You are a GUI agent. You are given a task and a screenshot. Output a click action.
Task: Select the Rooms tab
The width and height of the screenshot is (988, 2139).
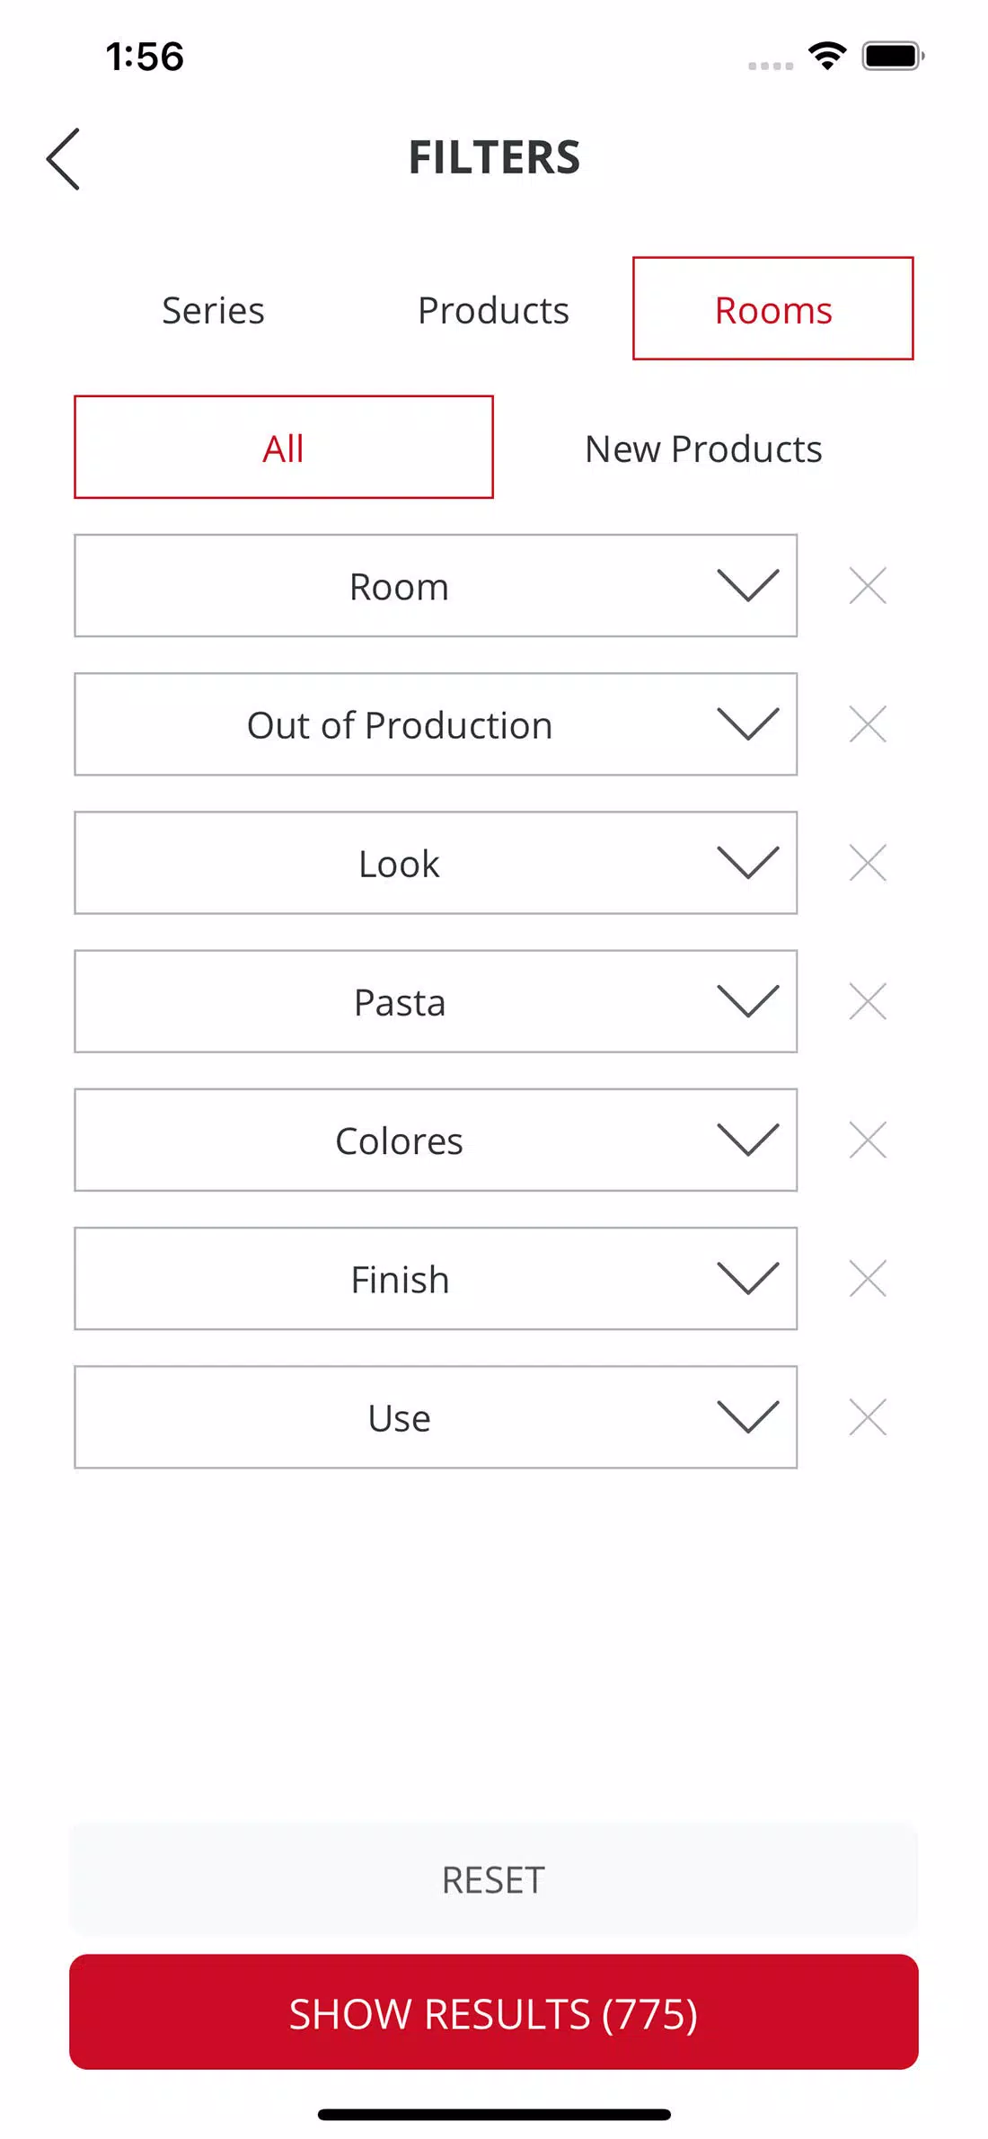click(x=773, y=309)
